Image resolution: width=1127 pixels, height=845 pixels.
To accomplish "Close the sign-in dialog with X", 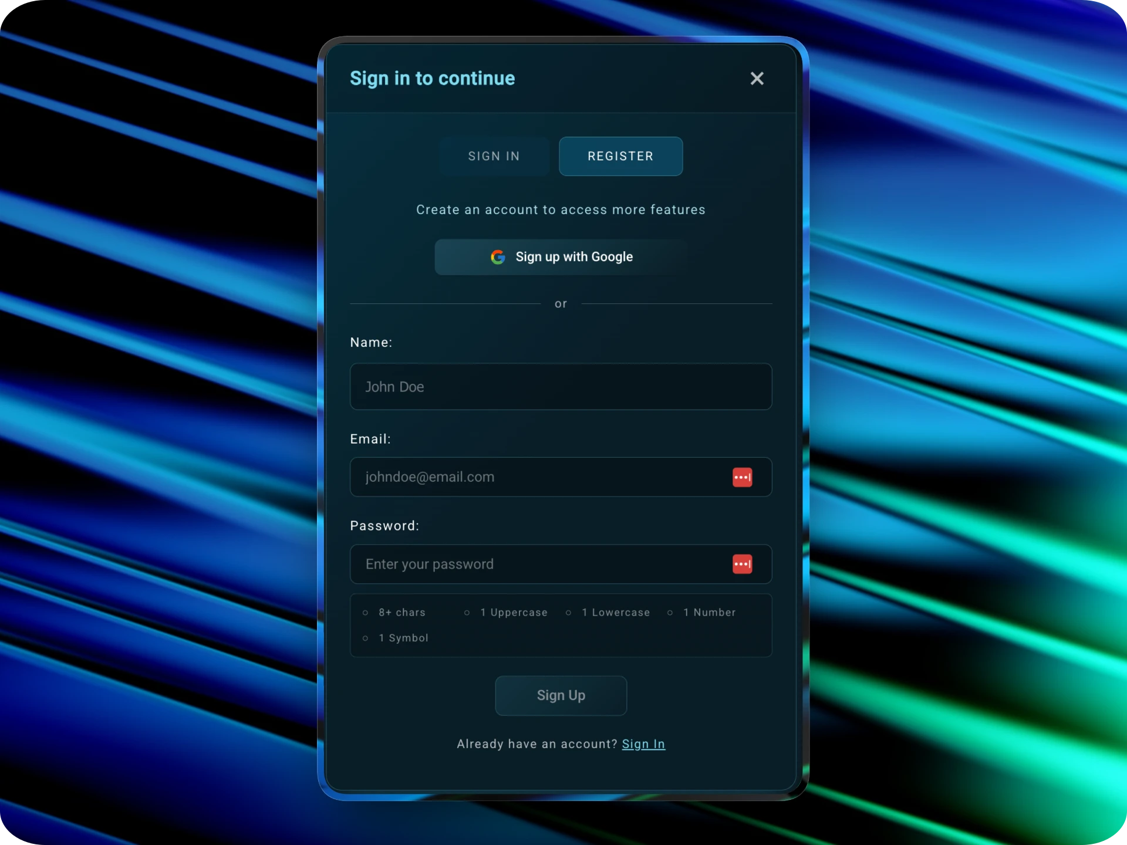I will tap(757, 79).
